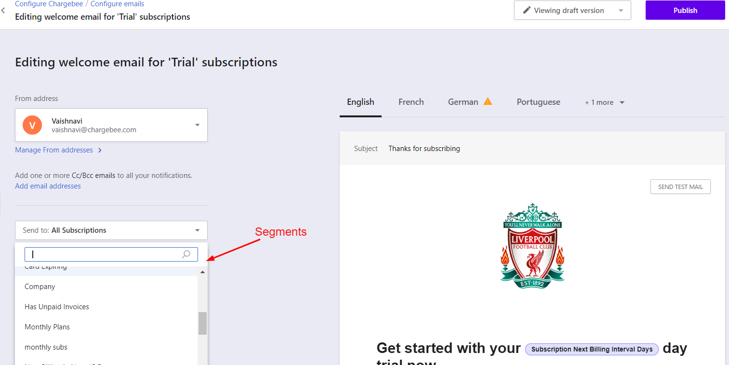729x365 pixels.
Task: Switch to the Portuguese tab
Action: (x=538, y=102)
